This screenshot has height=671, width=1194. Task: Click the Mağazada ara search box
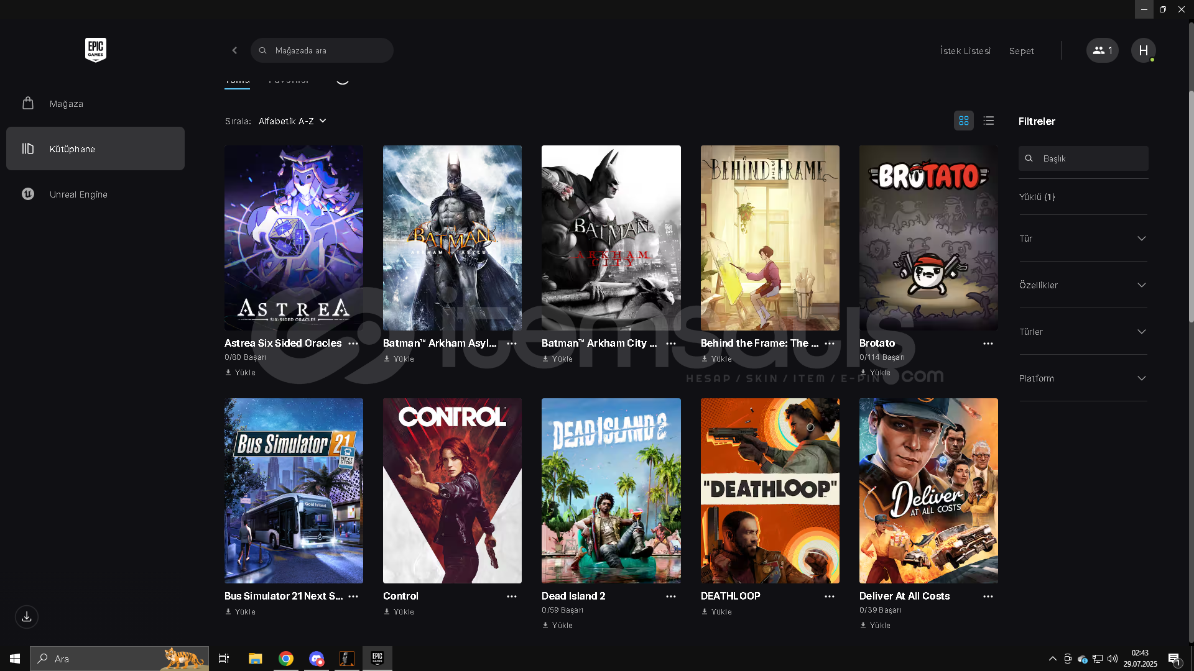pos(322,50)
